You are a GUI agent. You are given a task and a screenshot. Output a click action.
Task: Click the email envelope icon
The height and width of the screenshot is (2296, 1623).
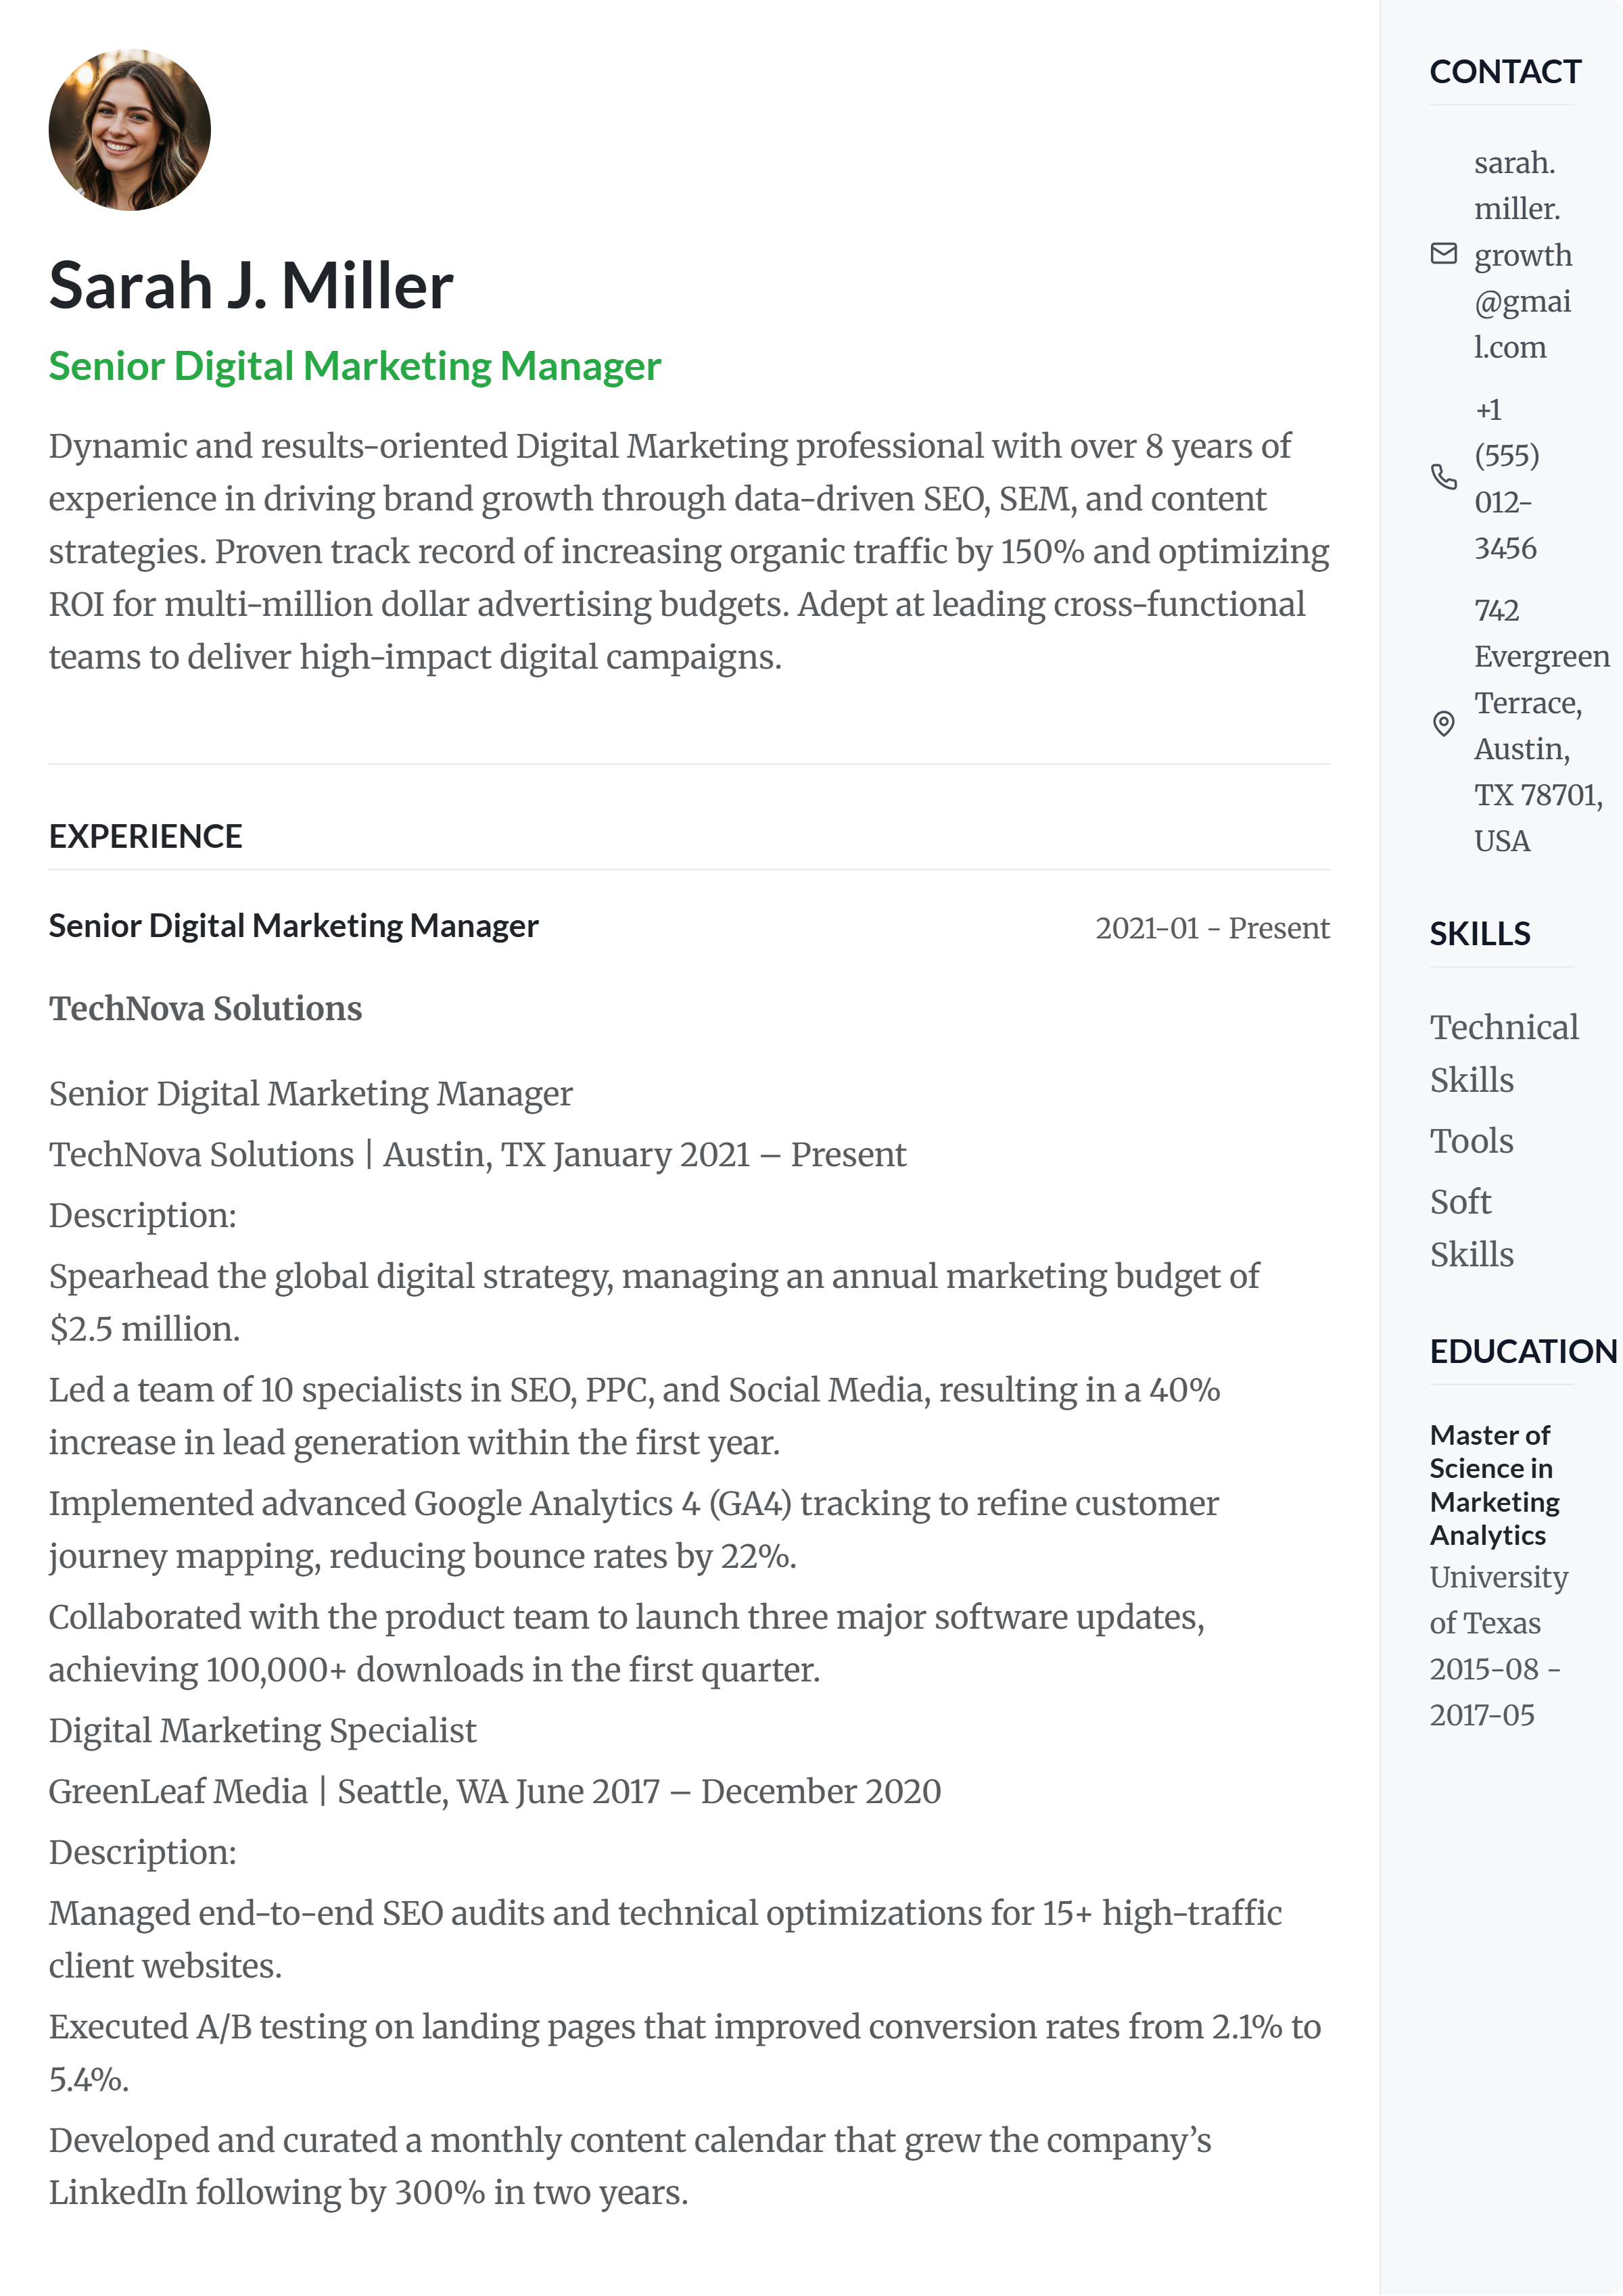[x=1443, y=254]
